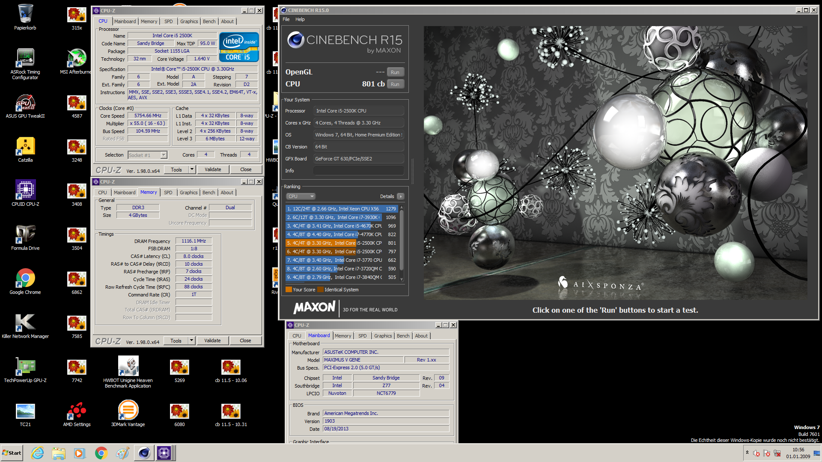The height and width of the screenshot is (462, 822).
Task: Click Tools button in top CPU-Z window
Action: pyautogui.click(x=176, y=169)
